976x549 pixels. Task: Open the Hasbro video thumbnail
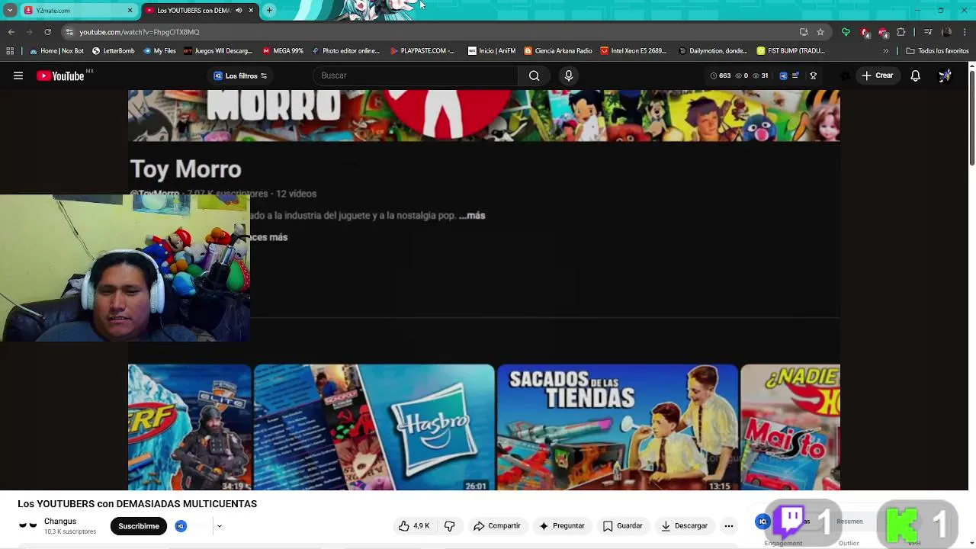374,427
